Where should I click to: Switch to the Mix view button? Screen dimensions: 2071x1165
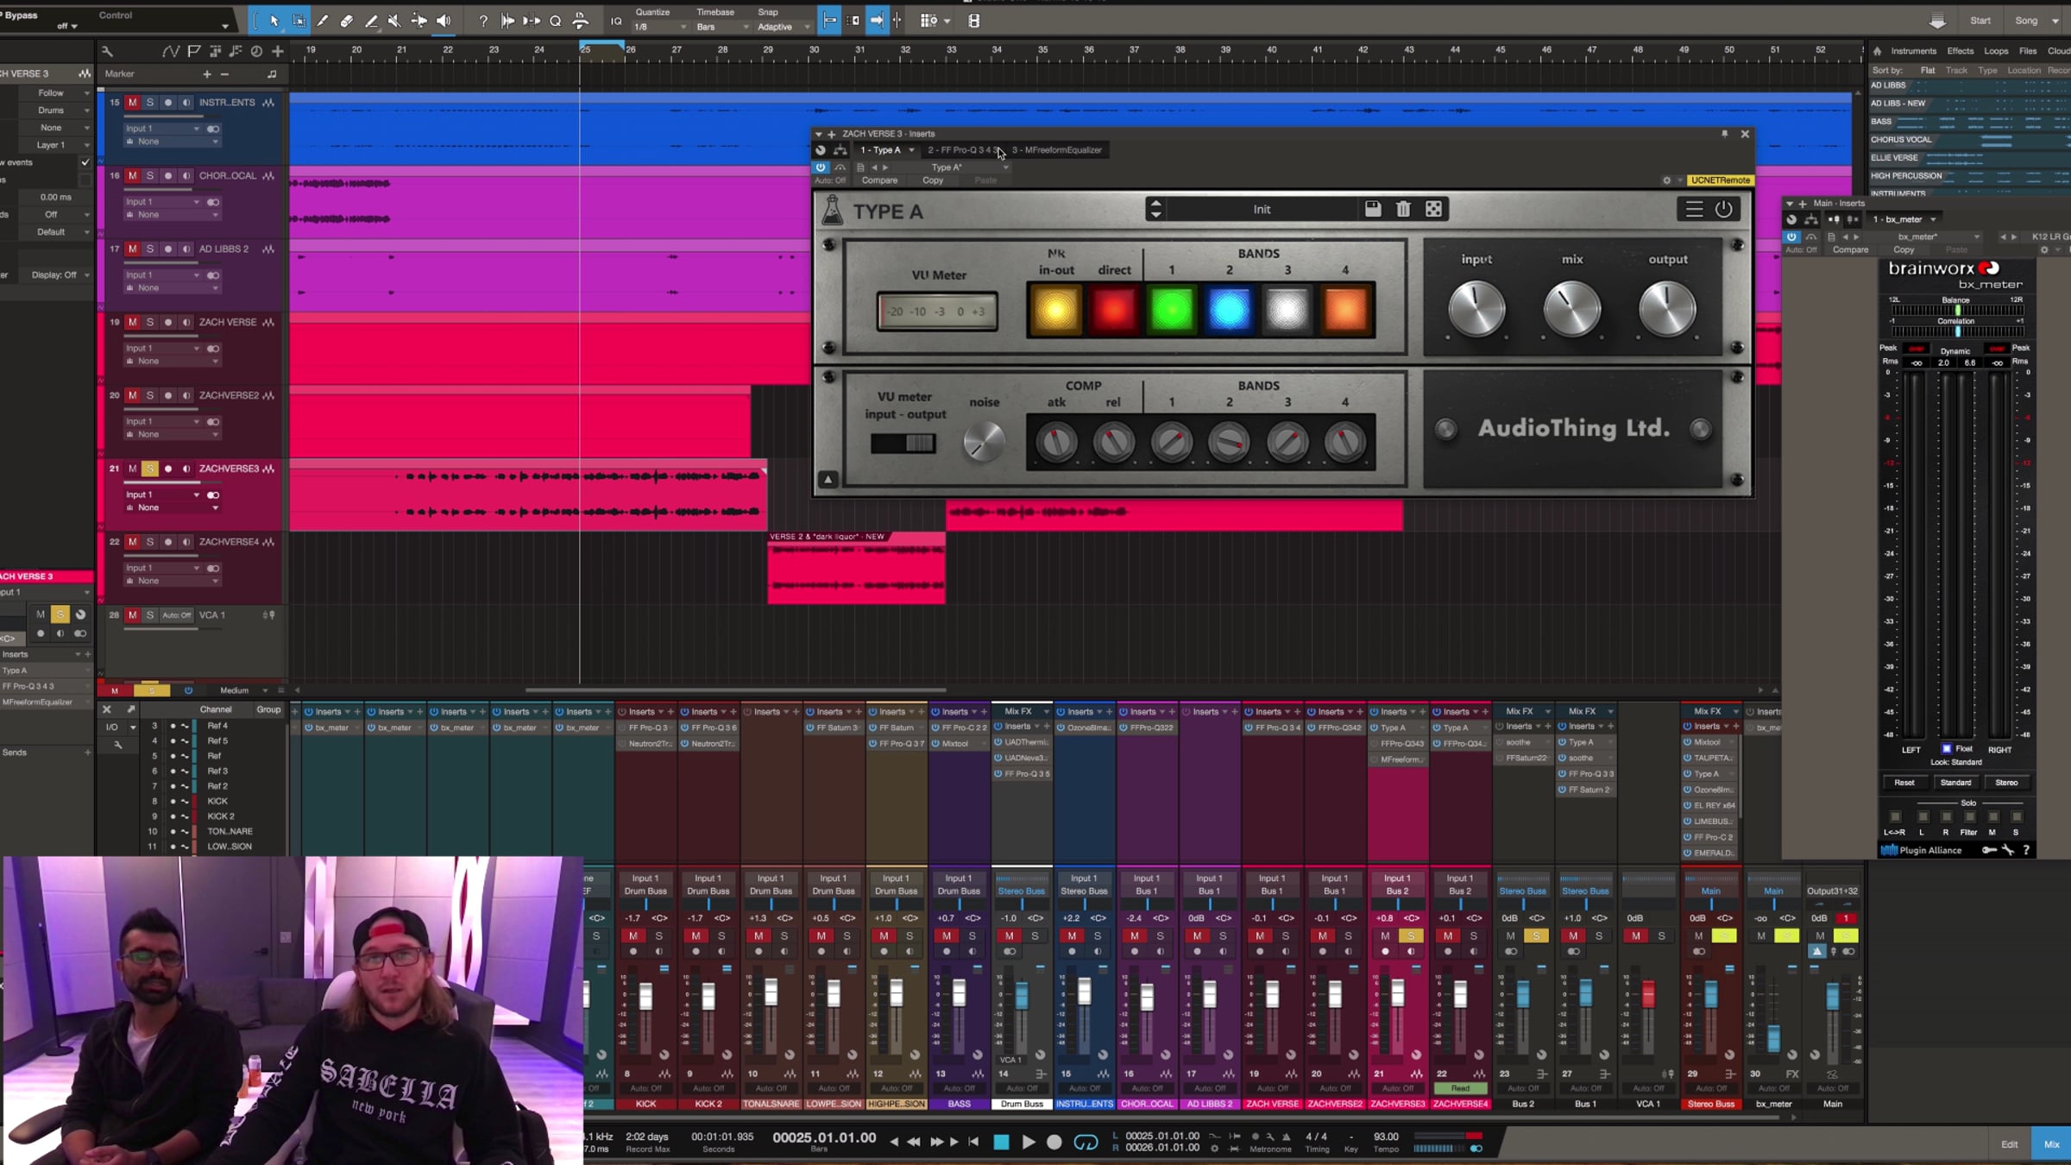(x=2051, y=1144)
